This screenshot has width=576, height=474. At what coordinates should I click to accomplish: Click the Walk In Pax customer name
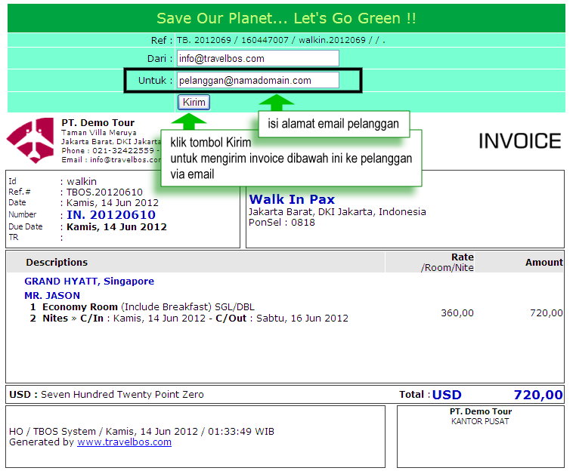292,199
